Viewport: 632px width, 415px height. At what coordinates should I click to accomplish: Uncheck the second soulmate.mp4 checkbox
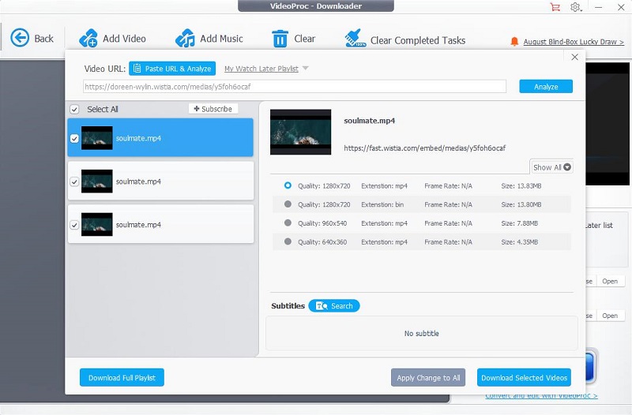point(74,181)
